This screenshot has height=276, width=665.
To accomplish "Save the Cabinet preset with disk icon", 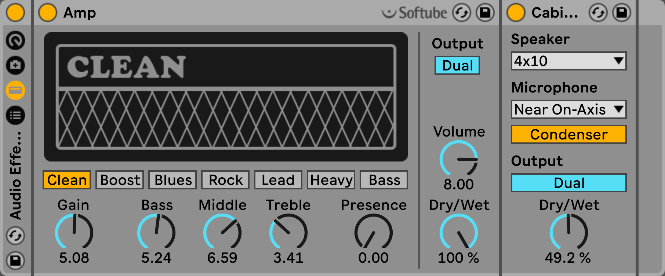I will (x=622, y=13).
